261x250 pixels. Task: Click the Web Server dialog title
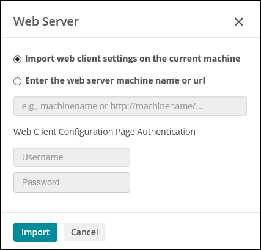(x=46, y=21)
